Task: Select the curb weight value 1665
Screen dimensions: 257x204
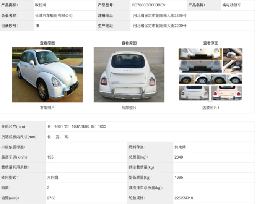Action: pyautogui.click(x=179, y=178)
